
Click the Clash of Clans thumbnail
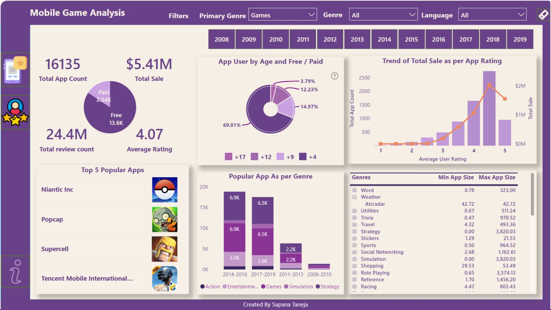[165, 249]
